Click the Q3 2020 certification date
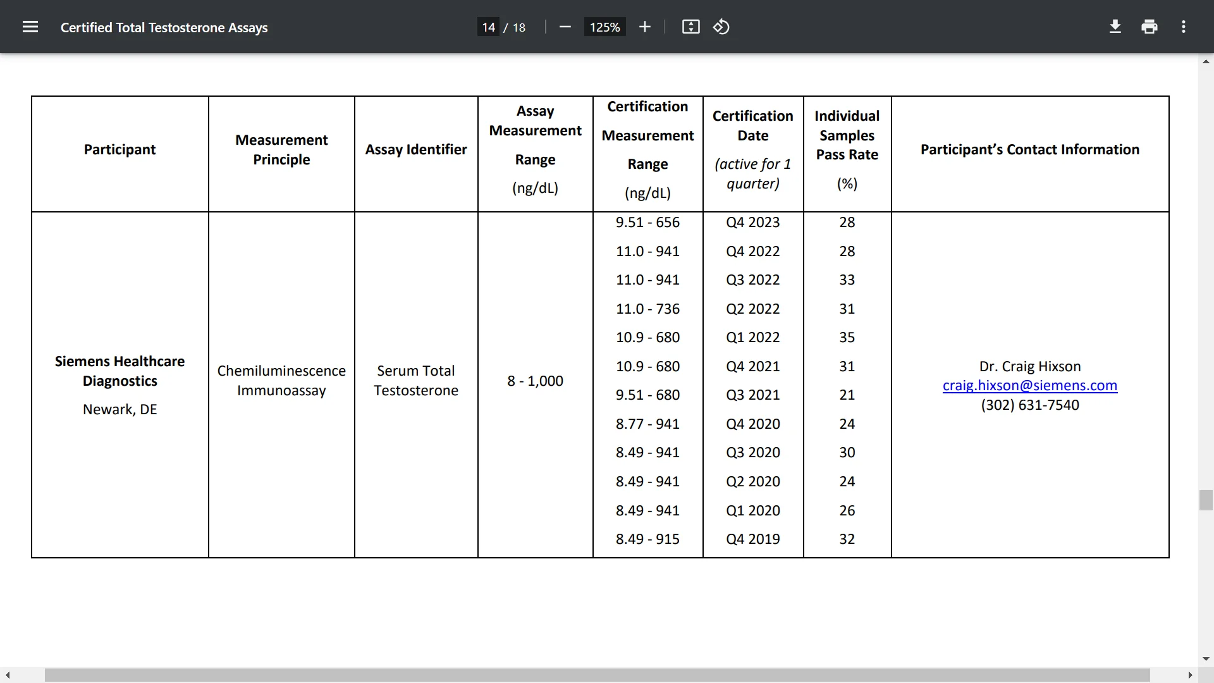This screenshot has width=1214, height=683. [x=752, y=453]
